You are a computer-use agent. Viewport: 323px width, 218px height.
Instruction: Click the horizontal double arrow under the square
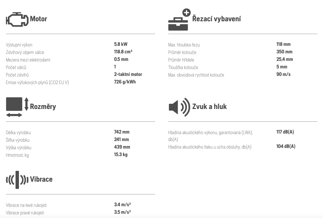point(14,115)
